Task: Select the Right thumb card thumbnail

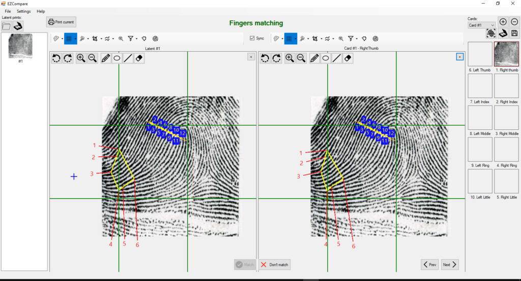Action: click(x=506, y=54)
